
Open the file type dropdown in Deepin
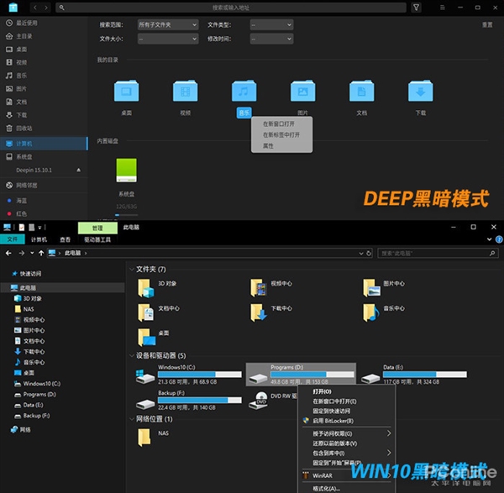(271, 24)
